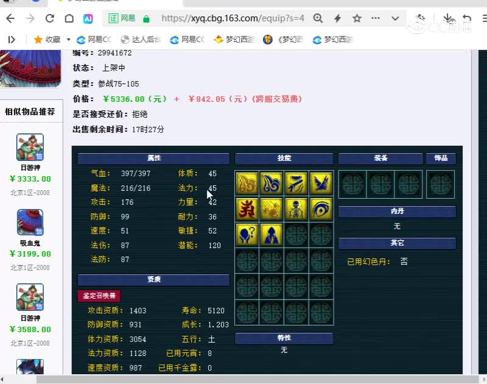Image resolution: width=487 pixels, height=384 pixels.
Task: Click the ¥3199.00 price text
Action: coord(30,254)
